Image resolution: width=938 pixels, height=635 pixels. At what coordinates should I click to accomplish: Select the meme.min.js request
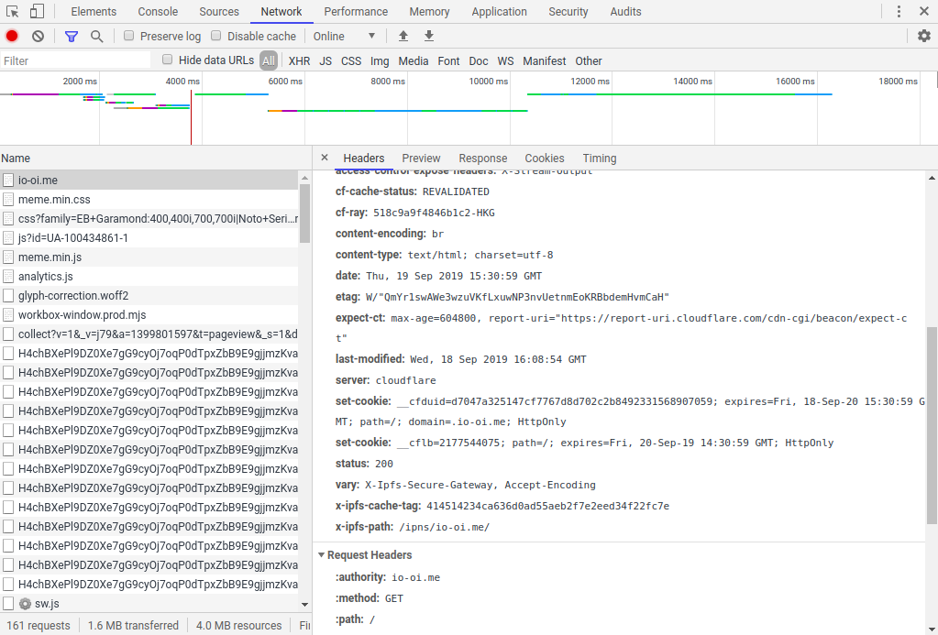point(149,257)
